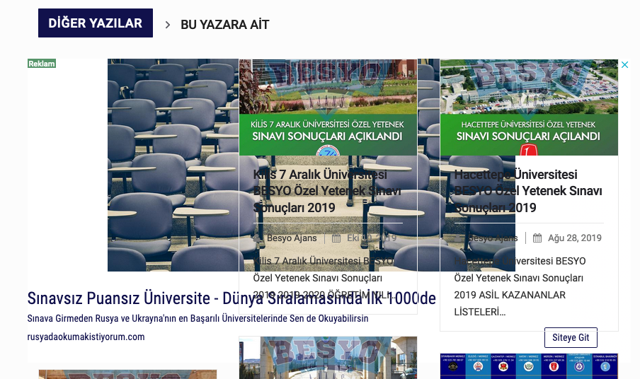Click calendar icon beside Ağu 28, 2019
The width and height of the screenshot is (640, 379).
click(x=537, y=238)
